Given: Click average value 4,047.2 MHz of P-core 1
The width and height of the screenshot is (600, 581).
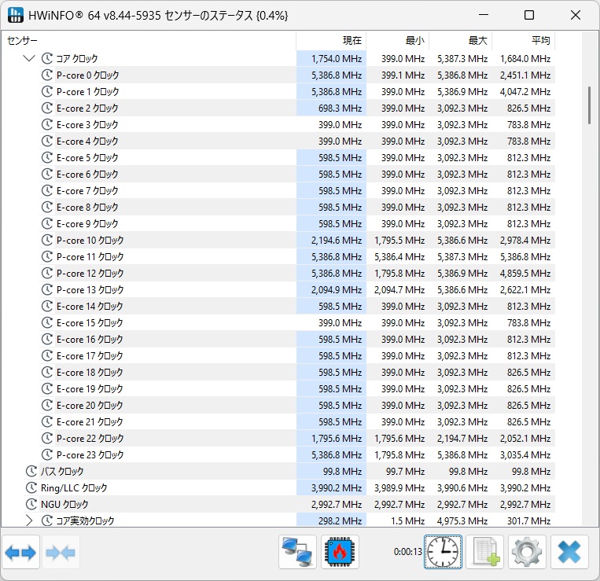Looking at the screenshot, I should (525, 92).
